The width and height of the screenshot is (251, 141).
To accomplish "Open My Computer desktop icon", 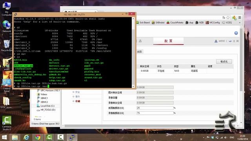I will pyautogui.click(x=6, y=9).
